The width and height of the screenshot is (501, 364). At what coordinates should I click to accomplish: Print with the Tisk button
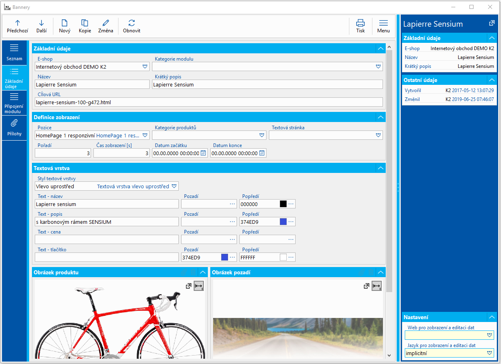click(x=360, y=26)
